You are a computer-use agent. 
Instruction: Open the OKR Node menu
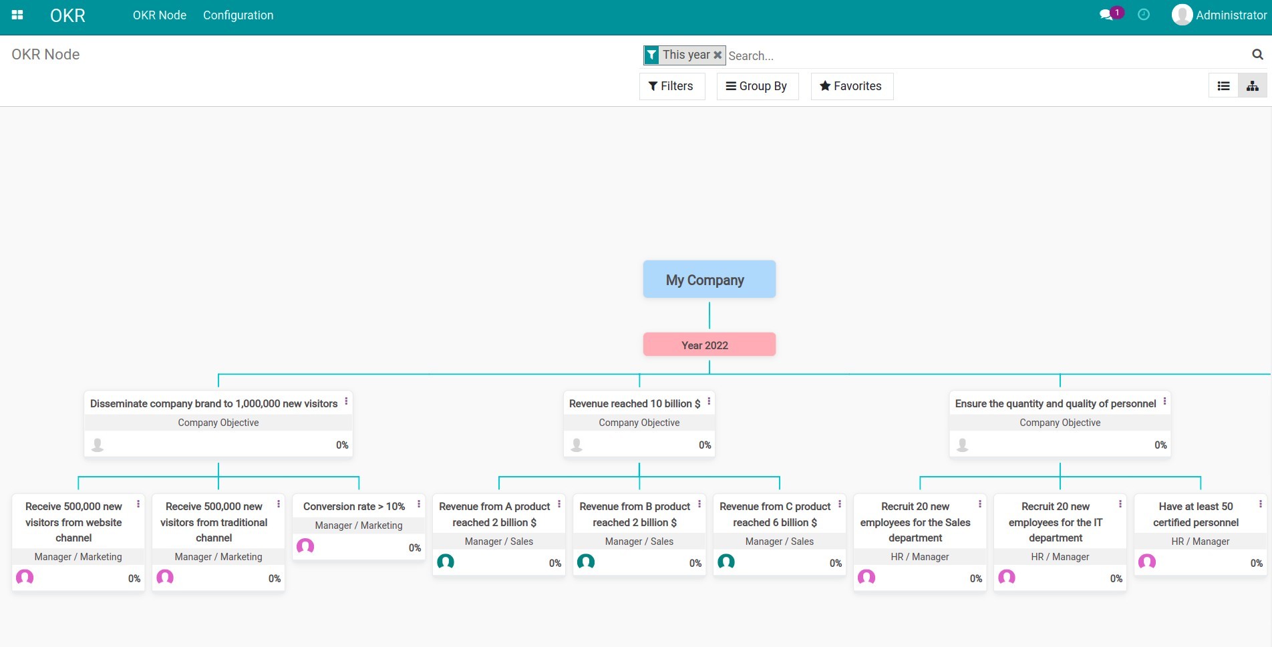click(159, 15)
